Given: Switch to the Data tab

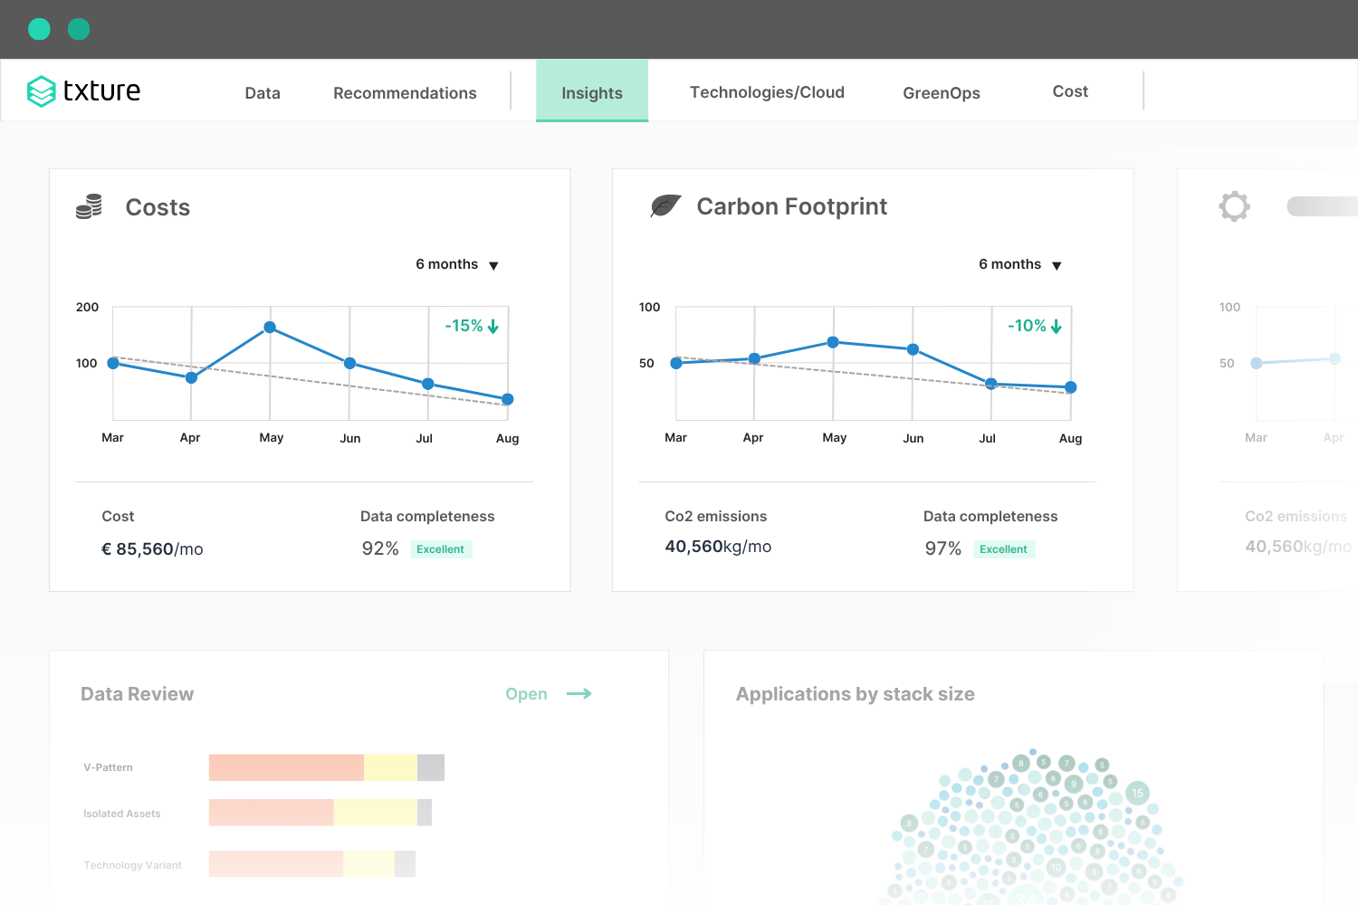Looking at the screenshot, I should pos(263,93).
